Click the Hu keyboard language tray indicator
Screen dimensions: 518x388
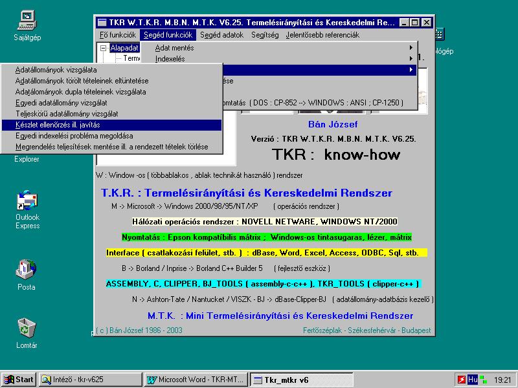pyautogui.click(x=473, y=380)
